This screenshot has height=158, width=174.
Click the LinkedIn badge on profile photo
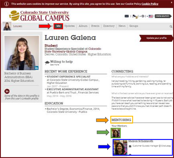pyautogui.click(x=37, y=68)
